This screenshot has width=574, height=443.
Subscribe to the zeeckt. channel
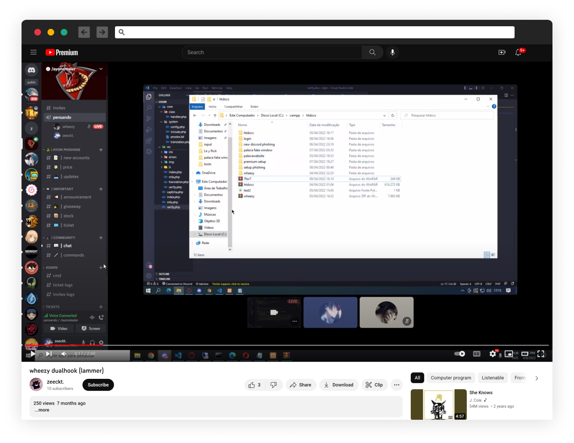tap(98, 385)
